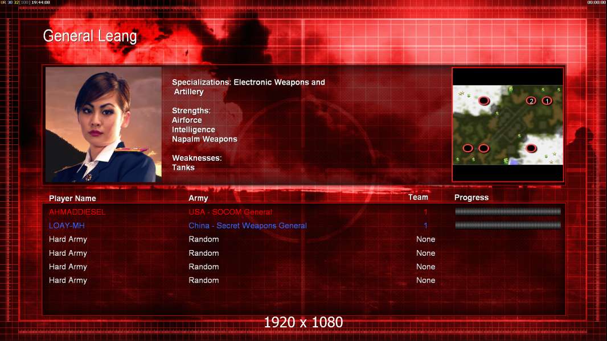
Task: Click the "Intelligence" strength entry
Action: (194, 130)
